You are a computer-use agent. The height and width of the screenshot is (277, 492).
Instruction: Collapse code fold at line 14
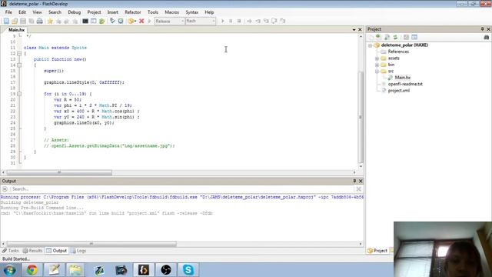click(x=19, y=65)
